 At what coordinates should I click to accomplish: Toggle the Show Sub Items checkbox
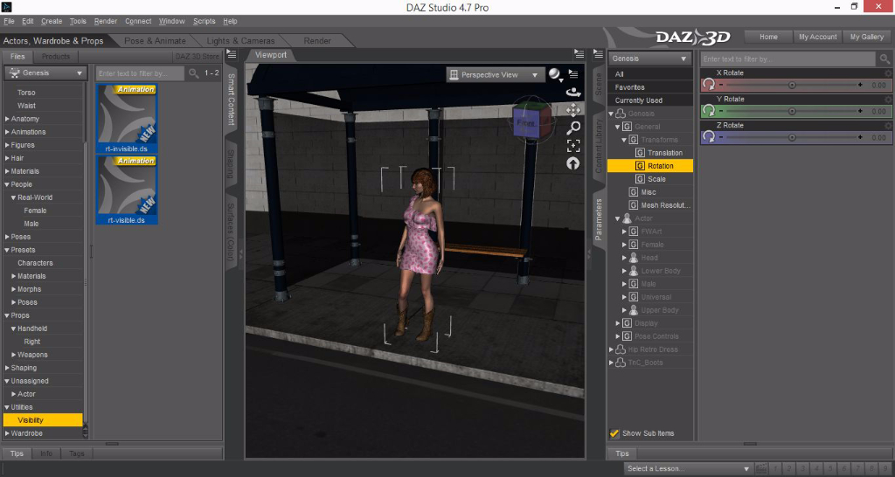[x=614, y=433]
